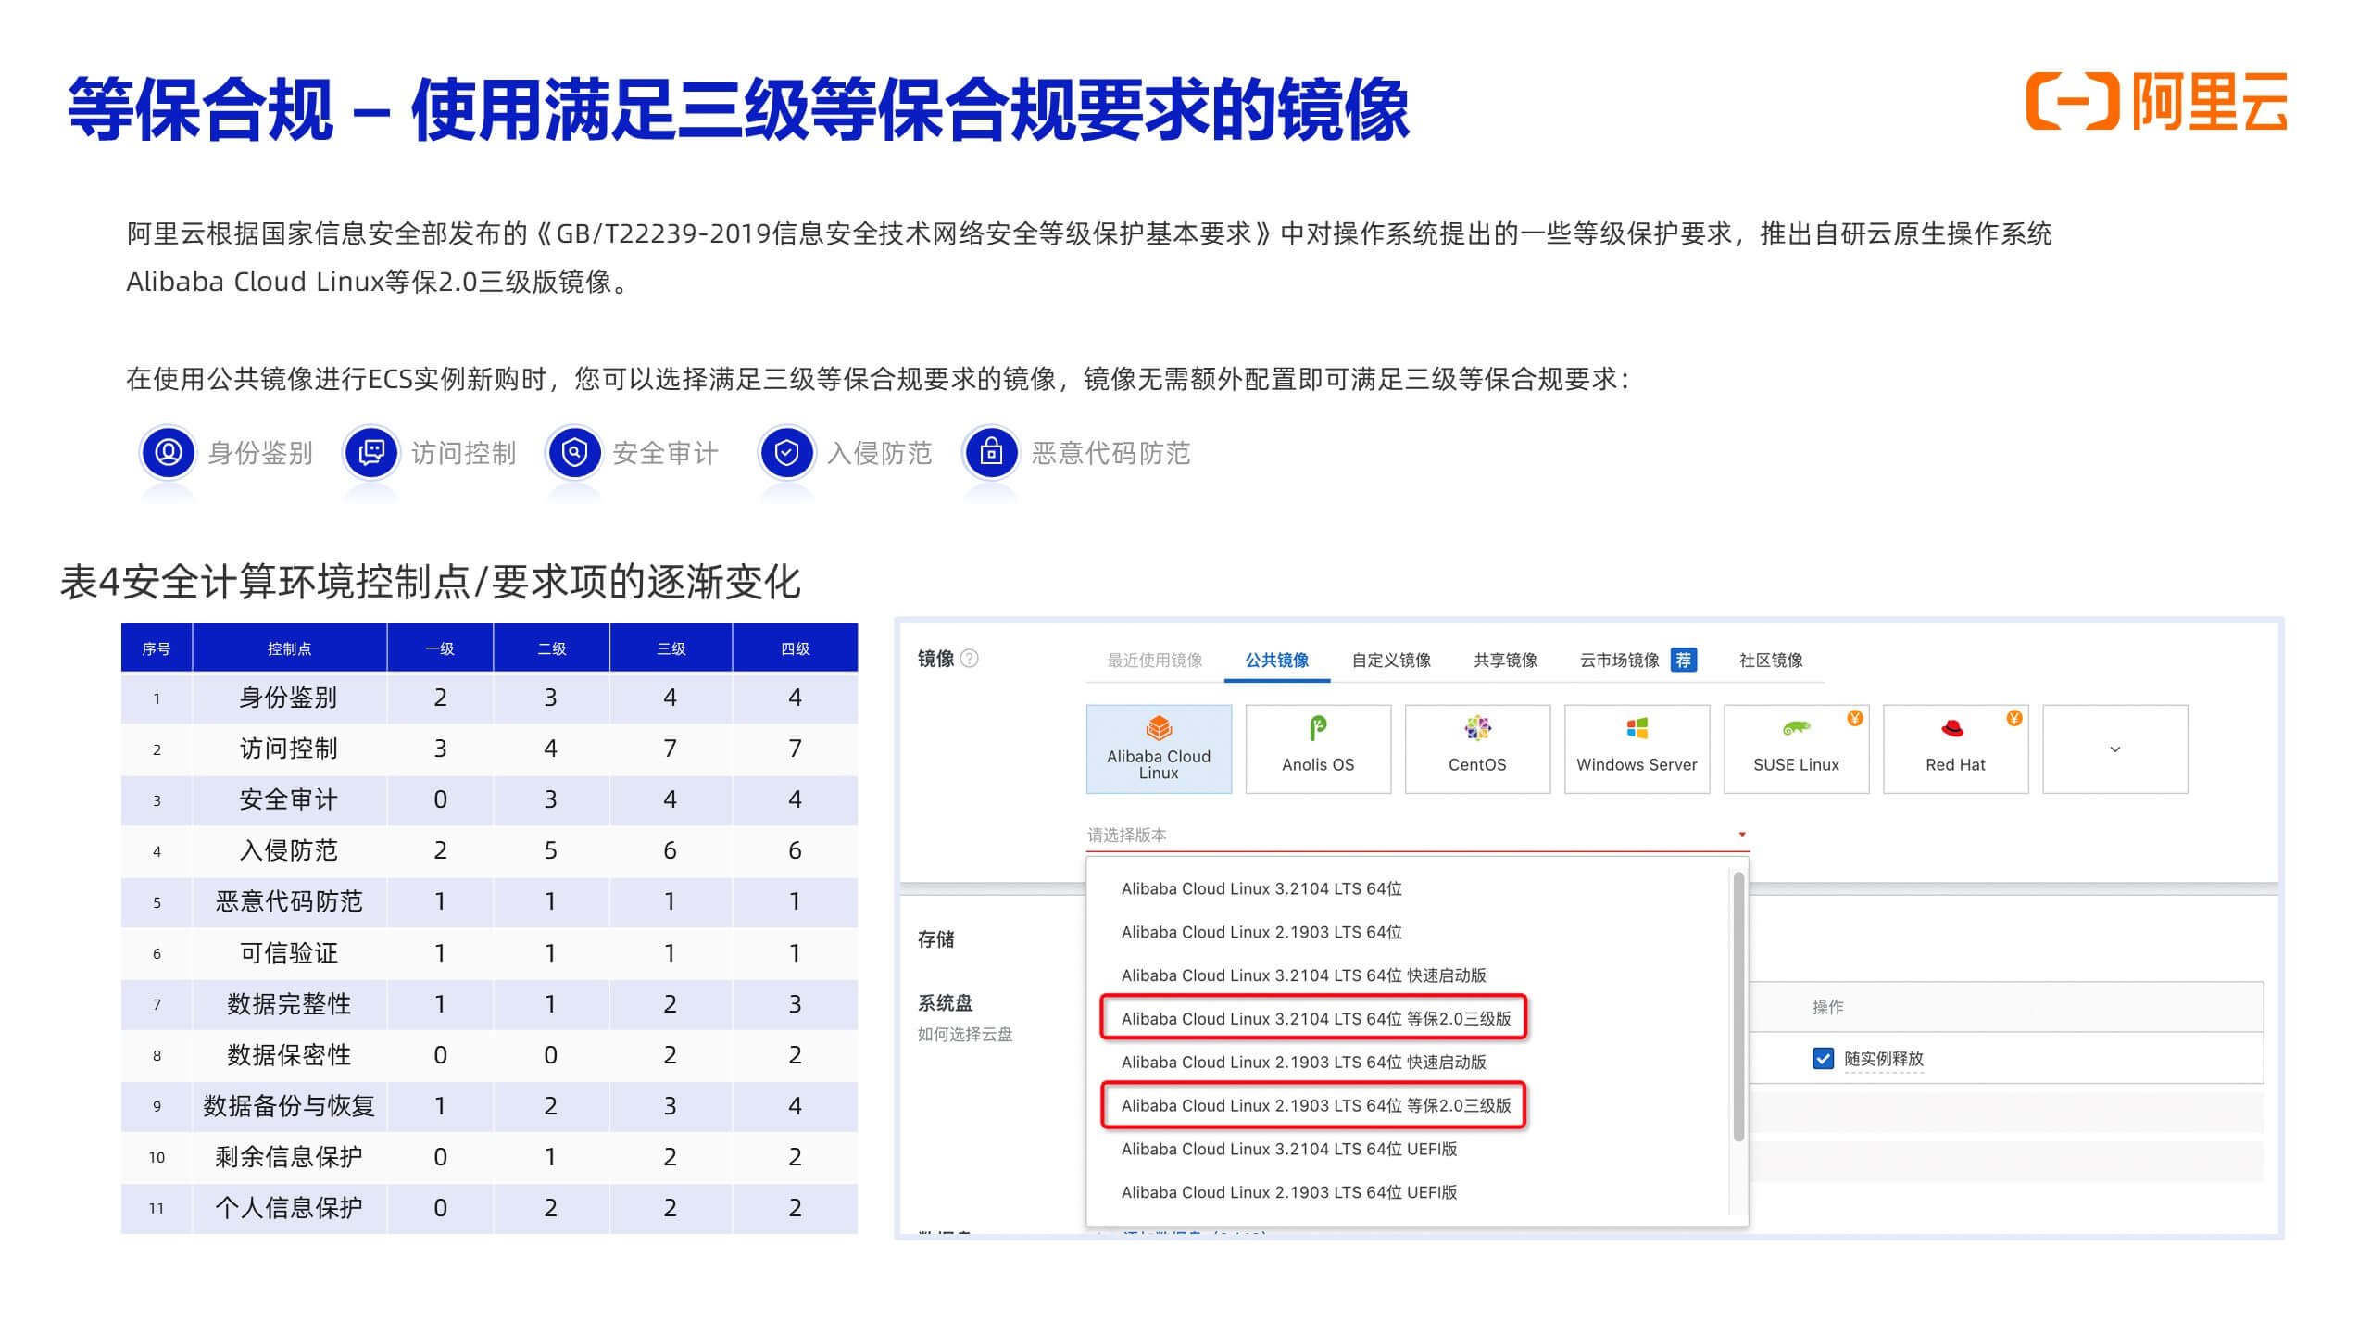The height and width of the screenshot is (1334, 2371).
Task: Click the 数据保密性 table row label
Action: tap(289, 1054)
